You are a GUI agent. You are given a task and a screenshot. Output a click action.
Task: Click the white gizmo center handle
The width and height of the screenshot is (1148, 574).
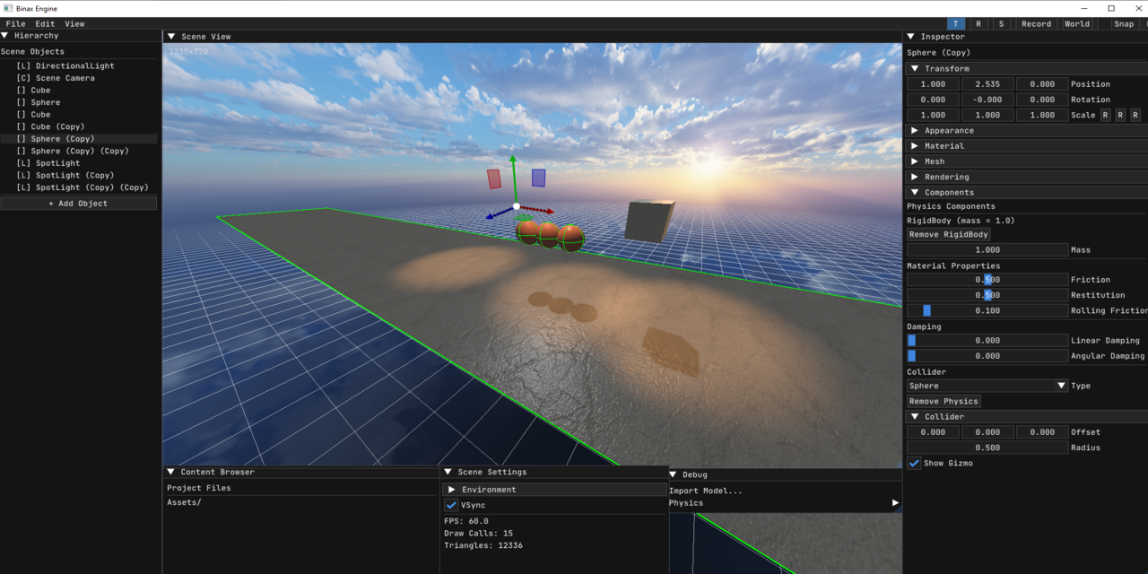pyautogui.click(x=516, y=207)
